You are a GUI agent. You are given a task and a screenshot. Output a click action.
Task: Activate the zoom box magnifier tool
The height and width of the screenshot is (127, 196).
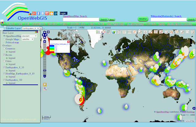pos(45,88)
